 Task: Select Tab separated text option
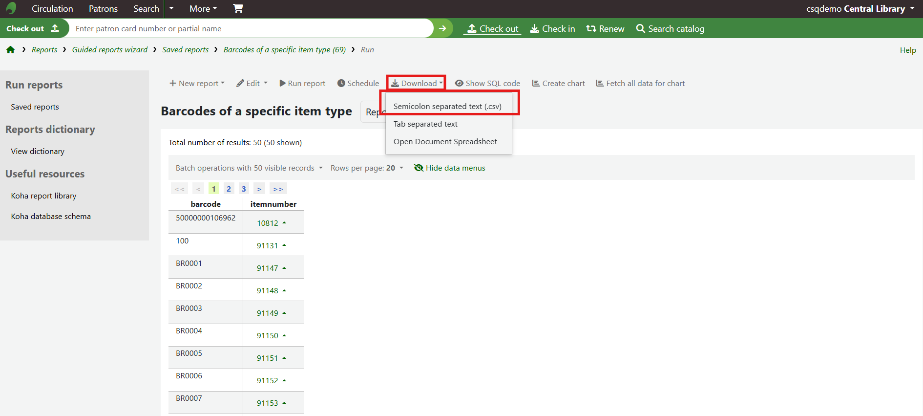(425, 124)
